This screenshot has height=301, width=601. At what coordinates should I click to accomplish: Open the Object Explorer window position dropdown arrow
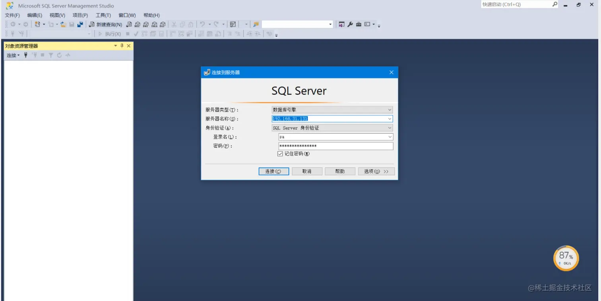[x=116, y=46]
